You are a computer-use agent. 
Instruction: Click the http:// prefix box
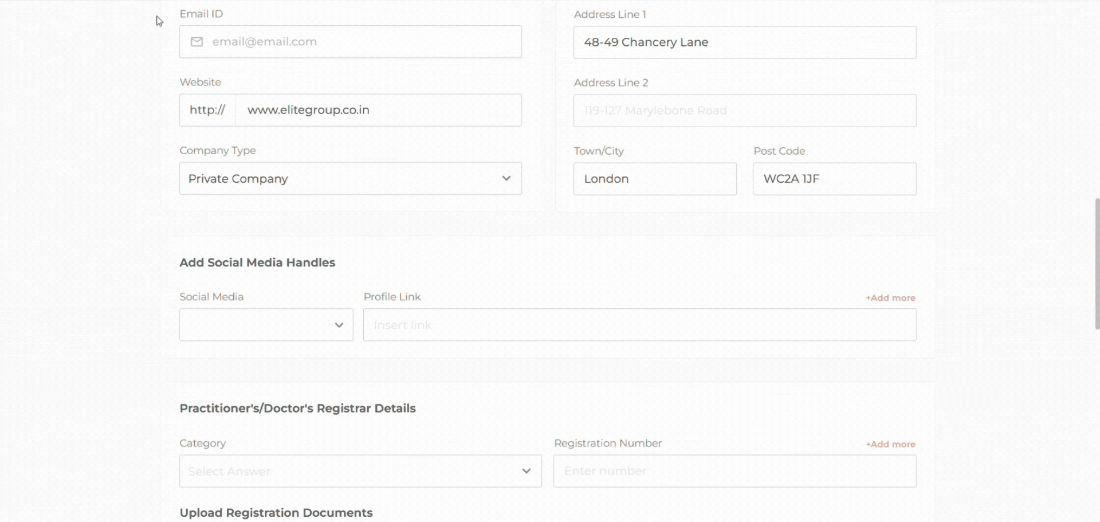coord(207,110)
